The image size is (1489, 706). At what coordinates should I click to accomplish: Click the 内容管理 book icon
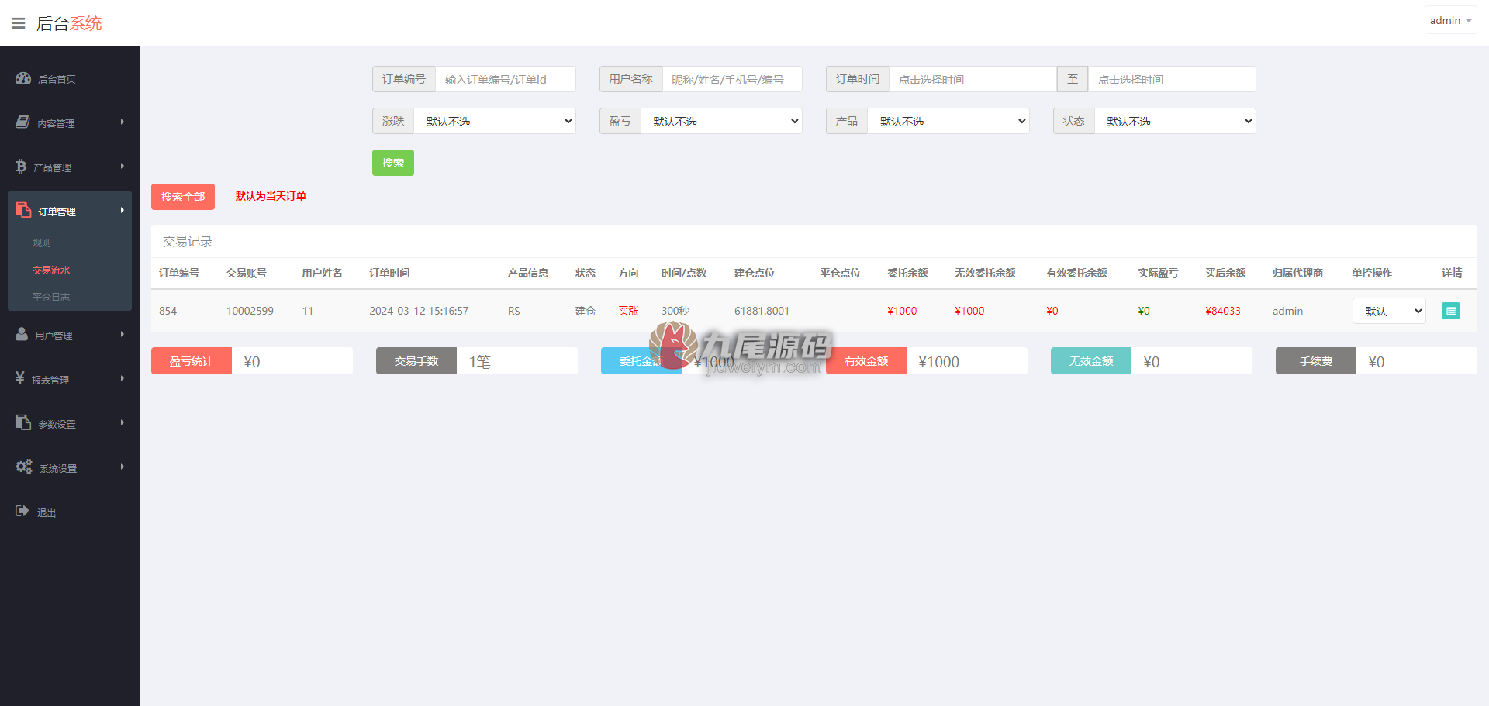tap(23, 122)
